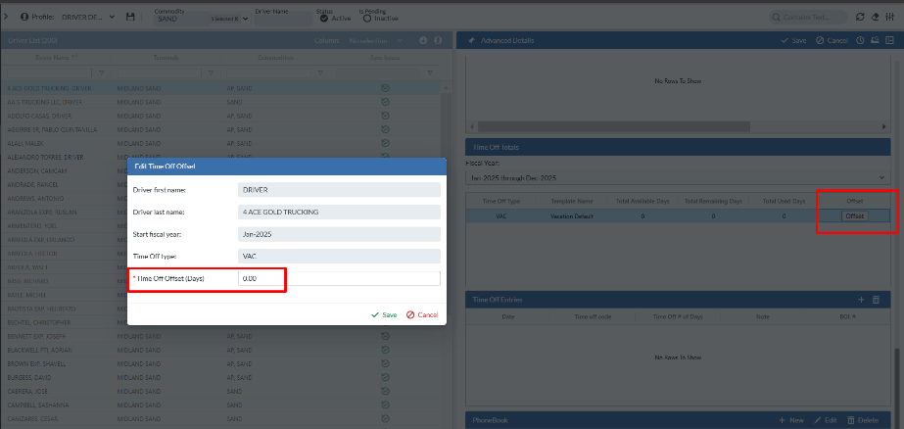The image size is (904, 429).
Task: Select the Vacation Default template cell
Action: pos(571,216)
